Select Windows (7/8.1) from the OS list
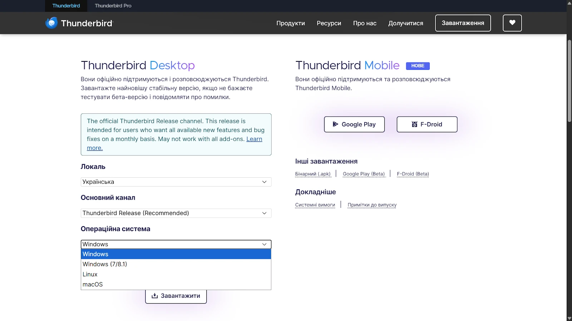This screenshot has height=321, width=572. point(104,264)
